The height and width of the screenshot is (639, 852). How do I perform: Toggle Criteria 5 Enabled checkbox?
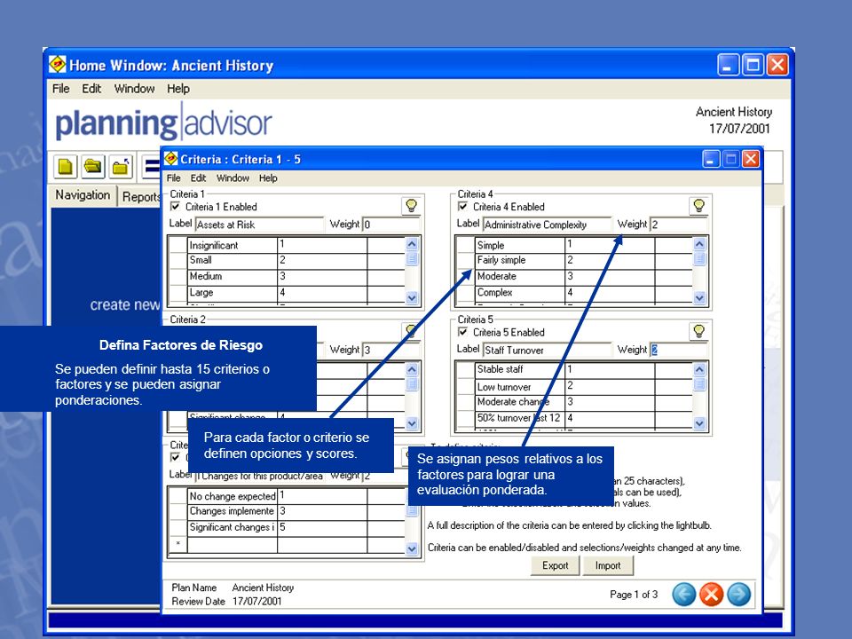click(x=463, y=332)
